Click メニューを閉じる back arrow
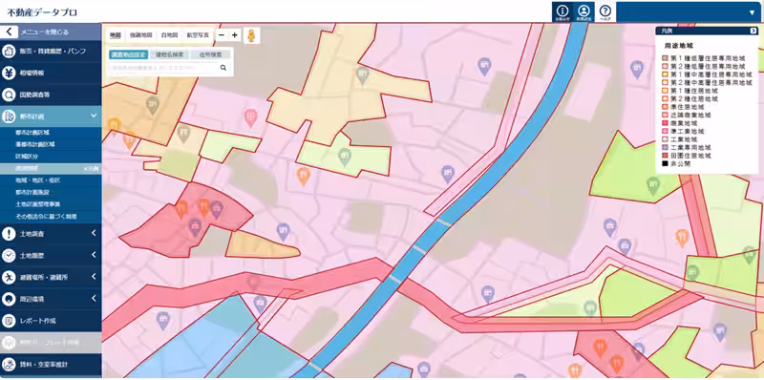Image resolution: width=764 pixels, height=380 pixels. [9, 32]
